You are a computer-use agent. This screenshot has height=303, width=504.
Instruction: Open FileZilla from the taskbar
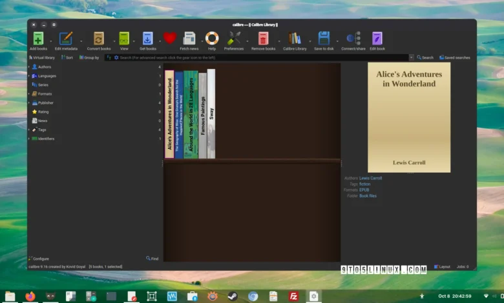click(x=293, y=296)
